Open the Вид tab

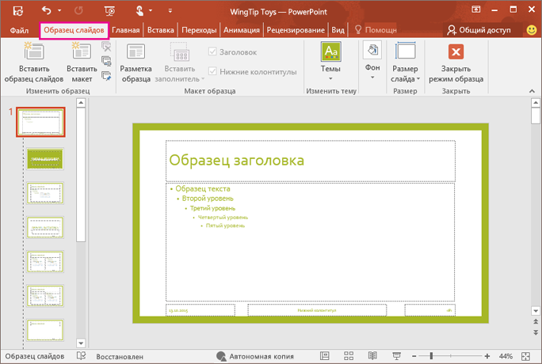(x=338, y=30)
